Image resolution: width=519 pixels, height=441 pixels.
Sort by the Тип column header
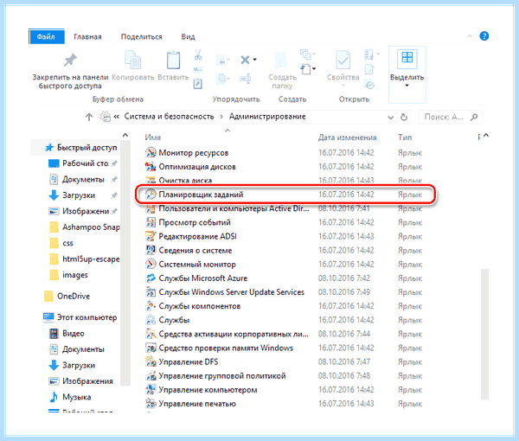point(405,137)
